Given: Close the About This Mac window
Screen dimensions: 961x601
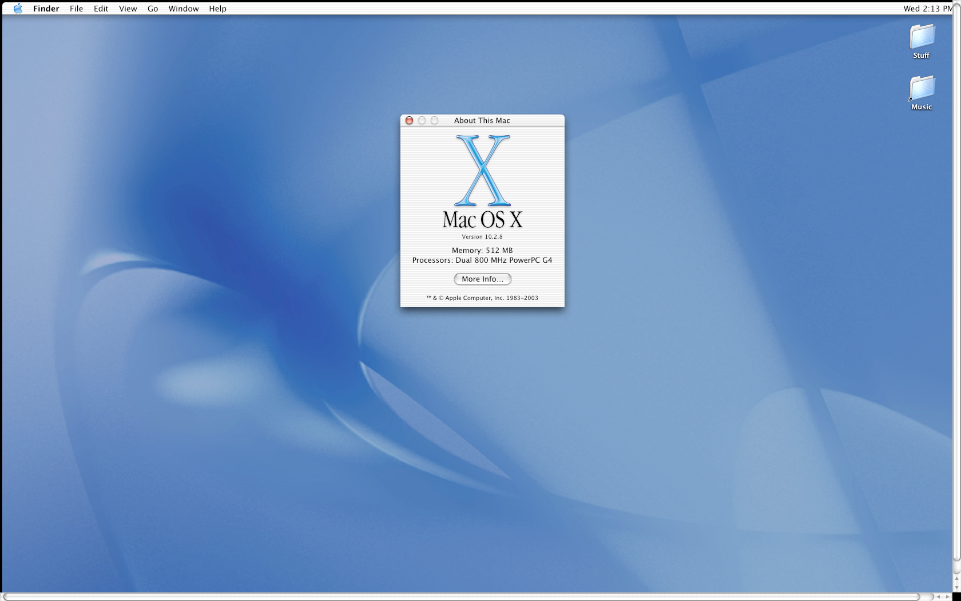Looking at the screenshot, I should pyautogui.click(x=409, y=120).
